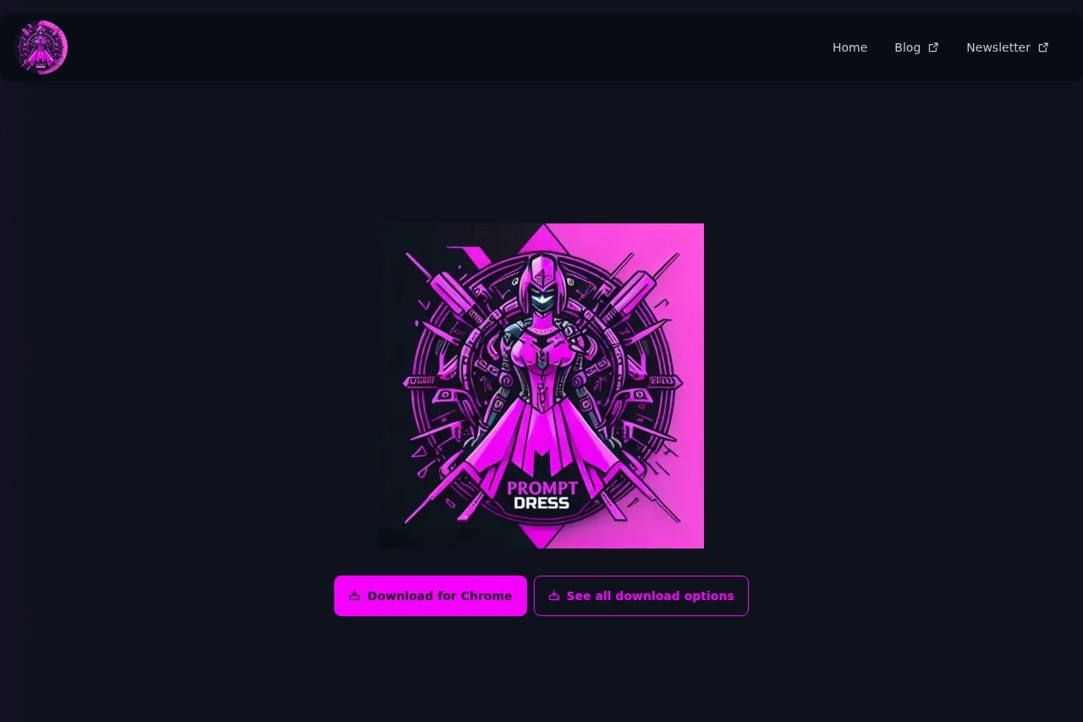Open the Blog nav link text

coord(907,47)
